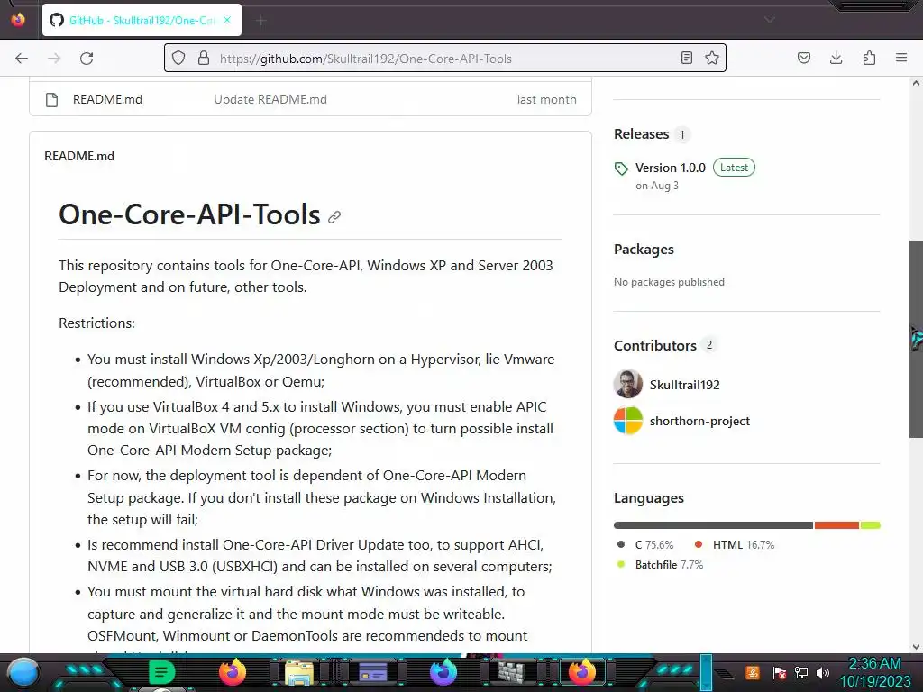Click the HTML segment of language bar
Viewport: 923px width, 692px height.
pyautogui.click(x=836, y=525)
